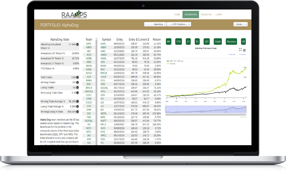Open the REGISTER menu item
Screen dimensions: 286x171
[206, 14]
